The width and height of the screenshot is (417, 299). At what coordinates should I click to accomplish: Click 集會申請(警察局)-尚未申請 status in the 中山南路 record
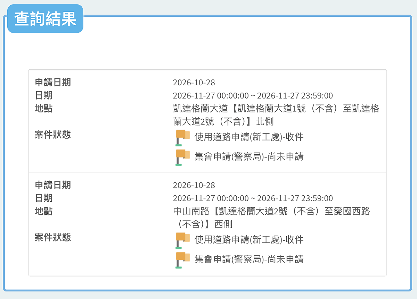click(x=249, y=259)
